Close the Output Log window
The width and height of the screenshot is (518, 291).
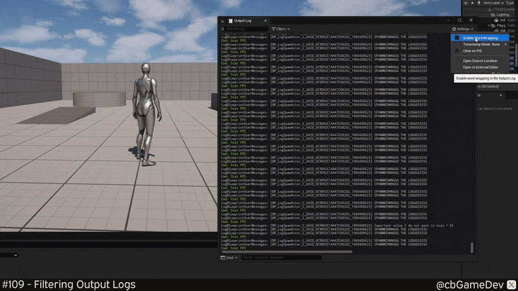tap(471, 21)
